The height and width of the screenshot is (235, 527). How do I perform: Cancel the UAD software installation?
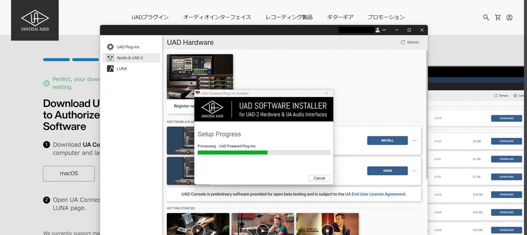[x=319, y=178]
